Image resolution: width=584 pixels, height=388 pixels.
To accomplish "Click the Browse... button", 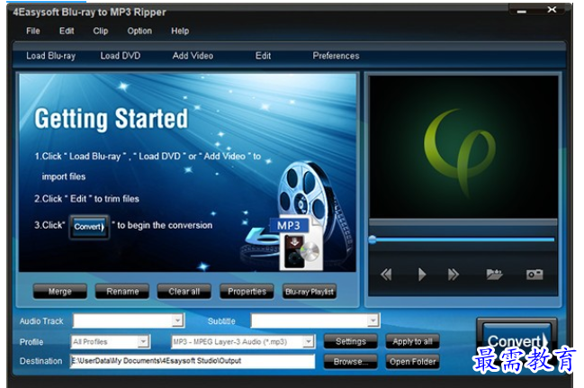I will (350, 362).
